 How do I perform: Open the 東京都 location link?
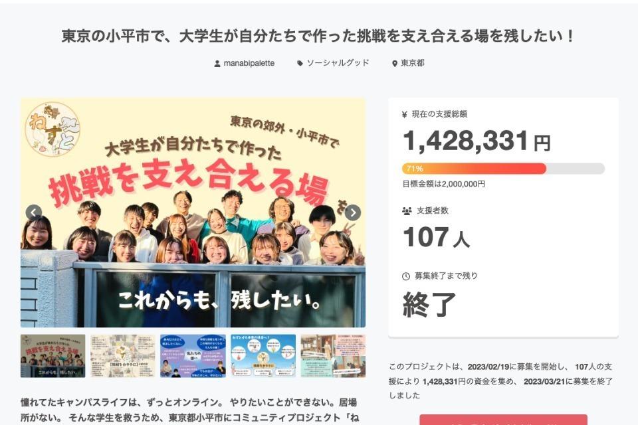413,63
